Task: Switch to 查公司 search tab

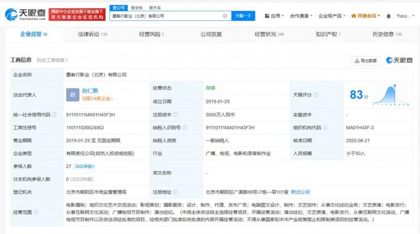Action: (119, 8)
